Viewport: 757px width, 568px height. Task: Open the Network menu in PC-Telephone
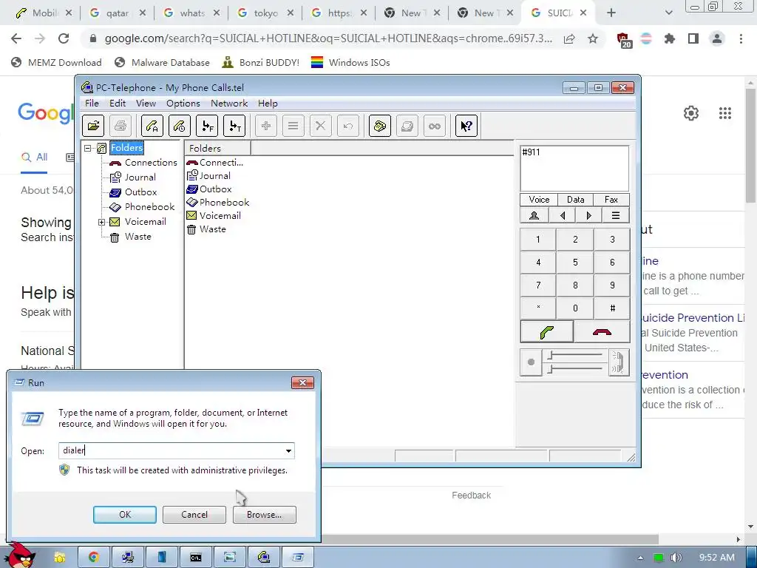click(x=229, y=104)
